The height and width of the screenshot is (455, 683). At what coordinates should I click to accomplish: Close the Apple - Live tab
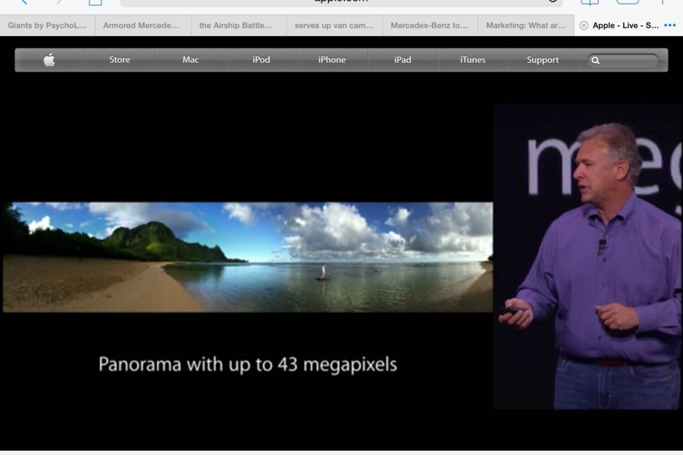point(584,25)
